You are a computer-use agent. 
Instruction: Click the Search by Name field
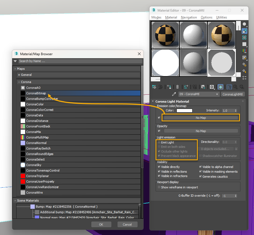click(x=81, y=61)
